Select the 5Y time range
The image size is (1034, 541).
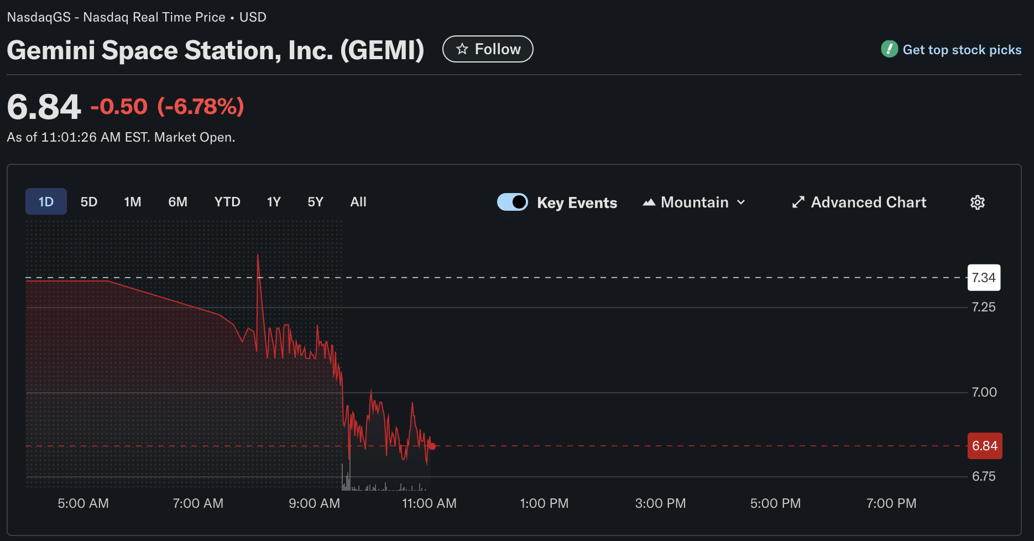(315, 202)
